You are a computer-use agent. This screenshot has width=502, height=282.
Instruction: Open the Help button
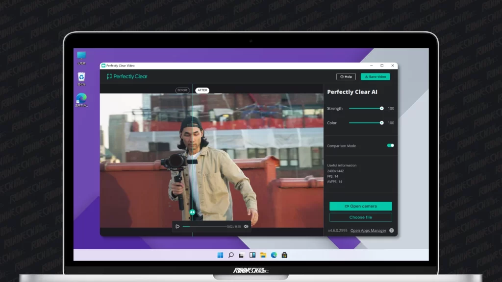pos(346,76)
